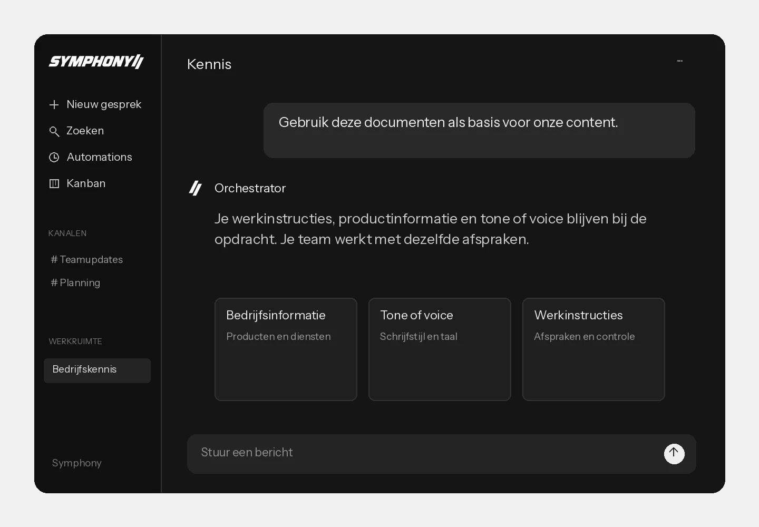Switch to the #Planning channel
The image size is (759, 527).
[x=75, y=282]
